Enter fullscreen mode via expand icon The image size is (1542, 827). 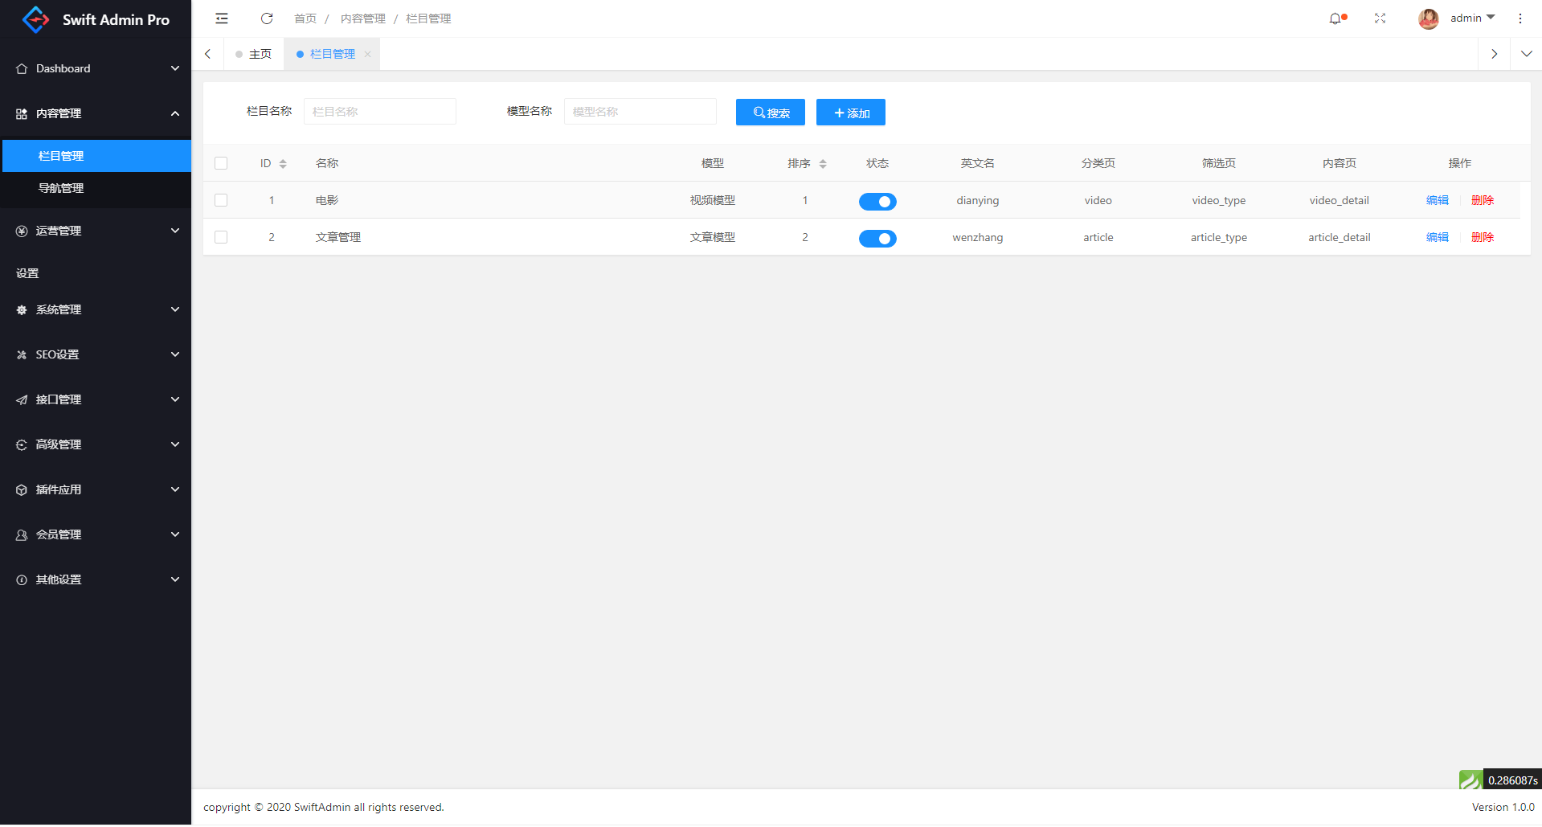1380,18
